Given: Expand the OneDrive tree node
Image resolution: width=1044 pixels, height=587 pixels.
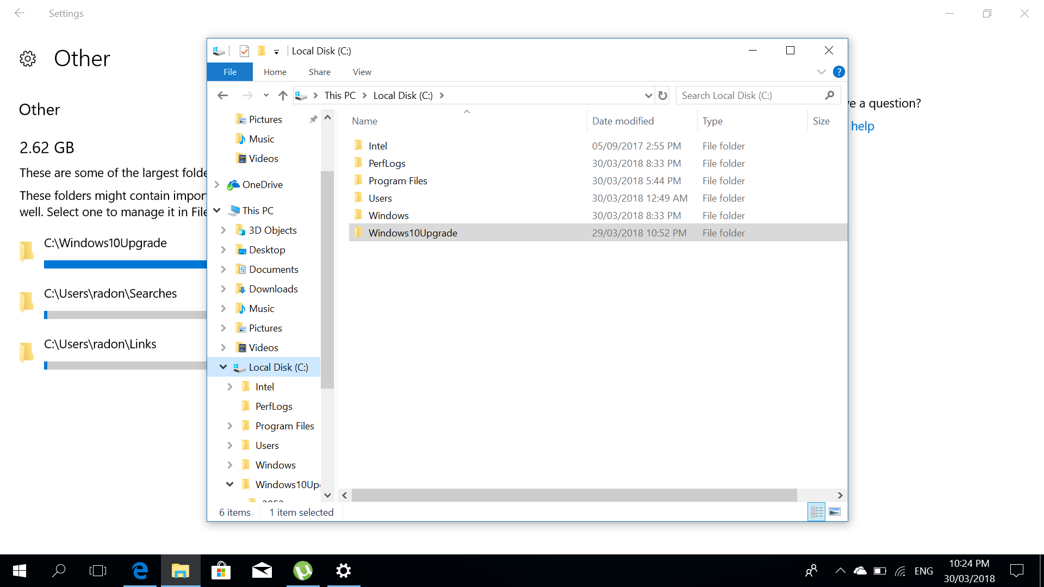Looking at the screenshot, I should tap(217, 185).
